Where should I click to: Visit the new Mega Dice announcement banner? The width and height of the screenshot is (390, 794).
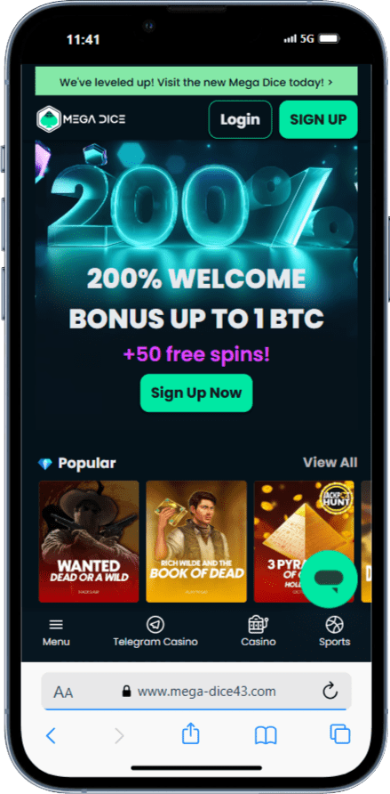196,82
